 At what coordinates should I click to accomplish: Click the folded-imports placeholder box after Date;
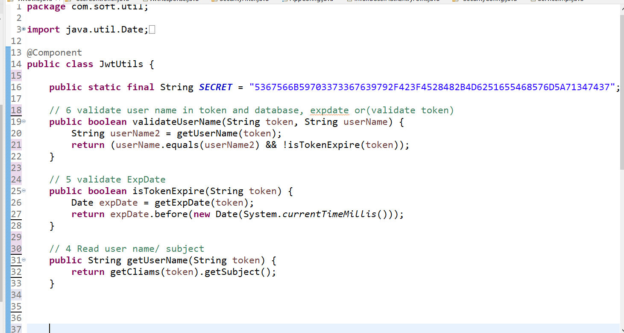click(152, 30)
